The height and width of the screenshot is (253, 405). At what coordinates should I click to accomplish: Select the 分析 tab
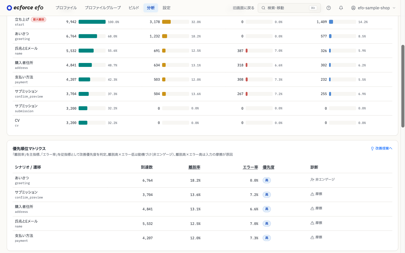151,8
